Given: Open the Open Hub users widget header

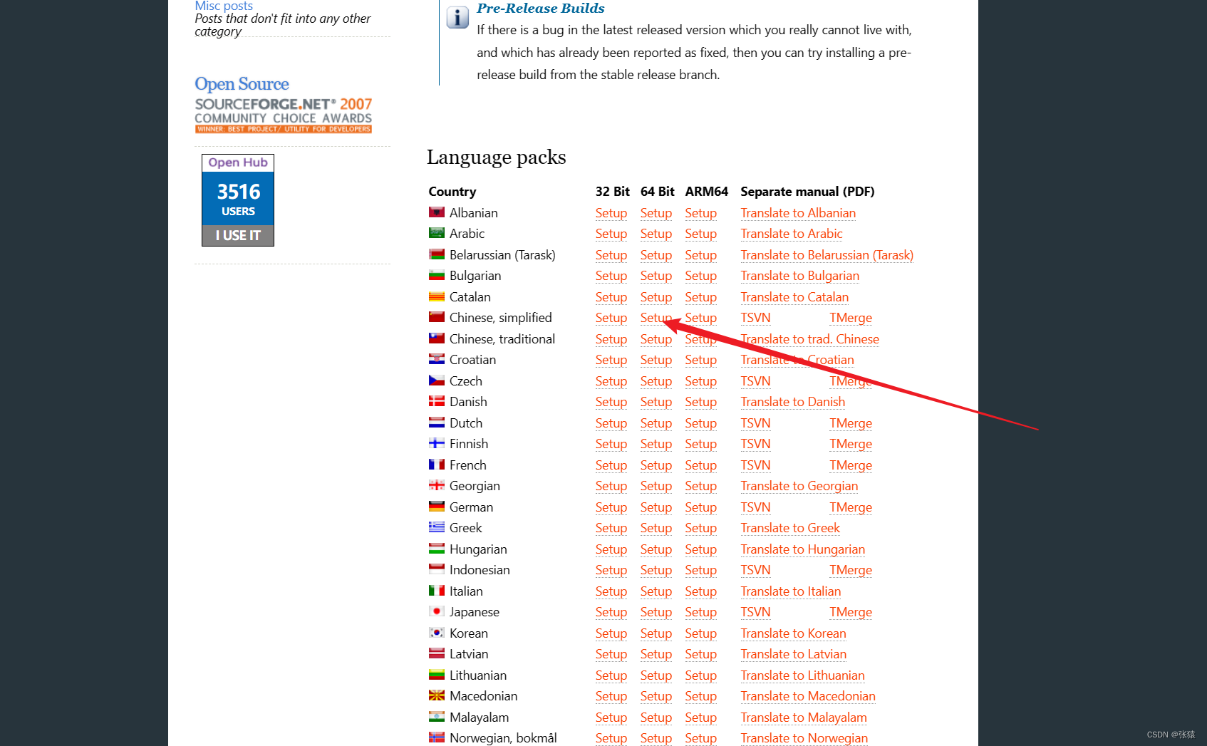Looking at the screenshot, I should coord(238,162).
